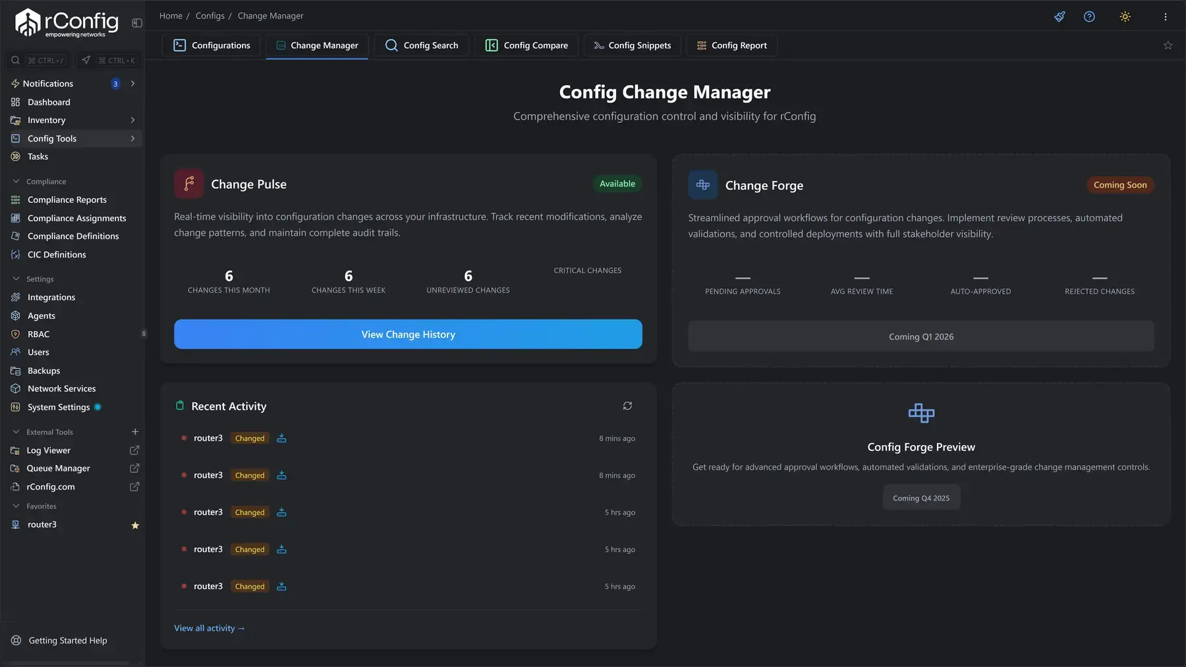Open Log Viewer external link icon

click(x=134, y=450)
